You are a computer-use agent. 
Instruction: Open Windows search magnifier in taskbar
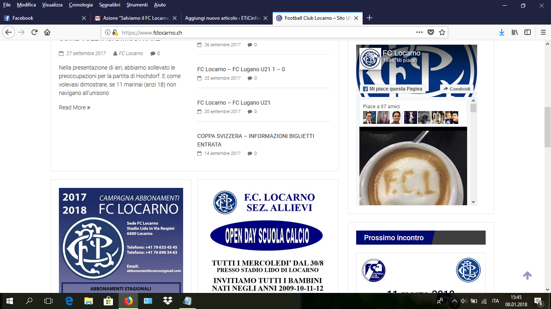tap(29, 301)
